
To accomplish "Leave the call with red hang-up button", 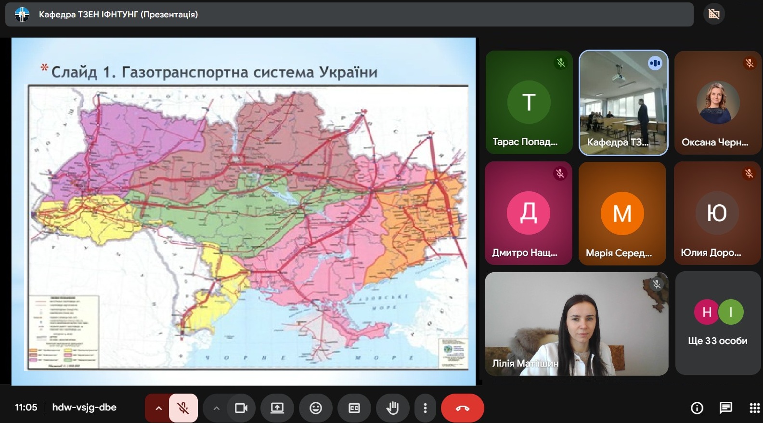I will tap(463, 408).
